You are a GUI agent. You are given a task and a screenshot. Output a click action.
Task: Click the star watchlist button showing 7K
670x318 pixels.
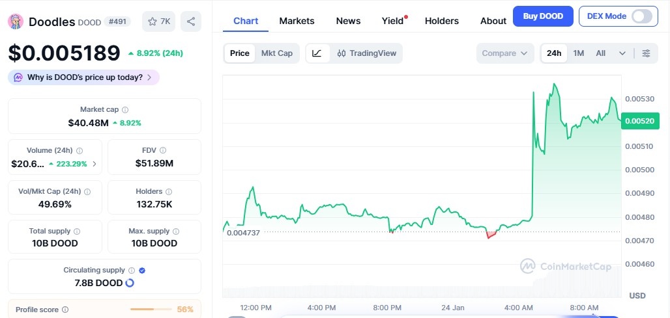(159, 21)
